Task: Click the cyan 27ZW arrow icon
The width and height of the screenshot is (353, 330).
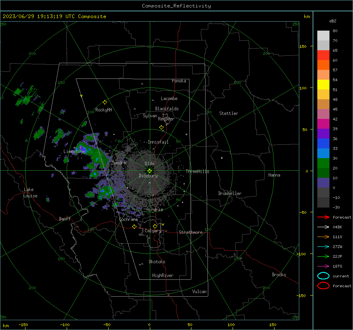Action: point(323,247)
